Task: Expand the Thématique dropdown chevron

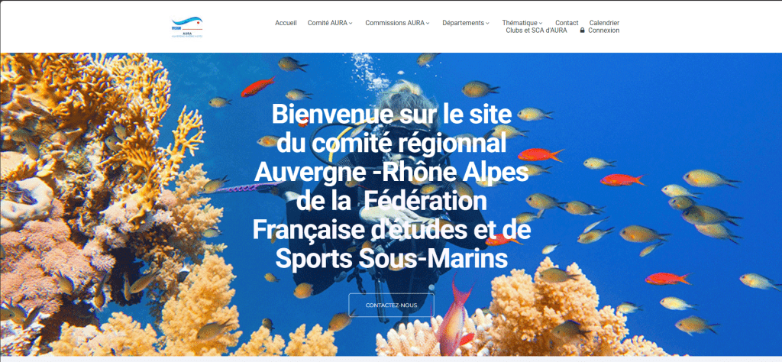Action: [x=541, y=24]
